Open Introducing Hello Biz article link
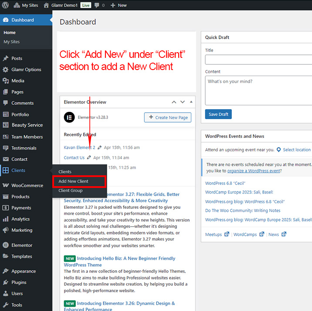The height and width of the screenshot is (311, 312). coord(119,261)
